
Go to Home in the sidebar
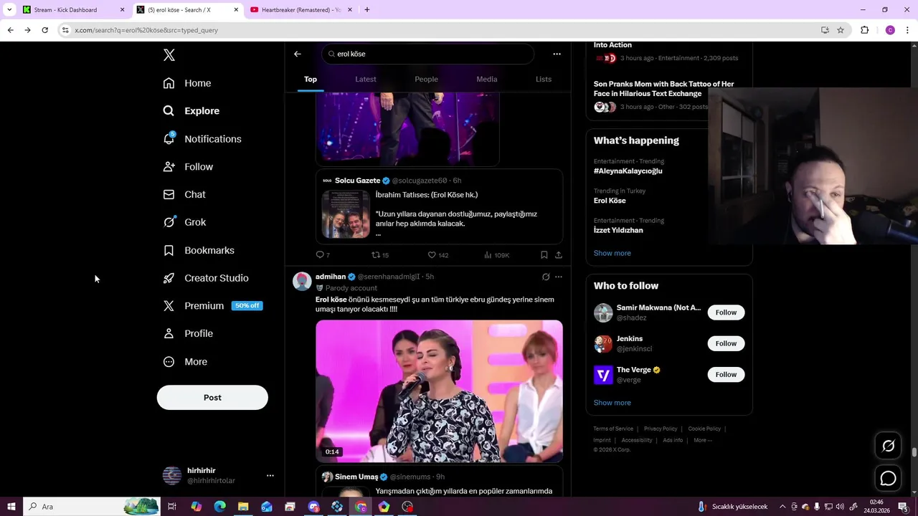click(186, 83)
